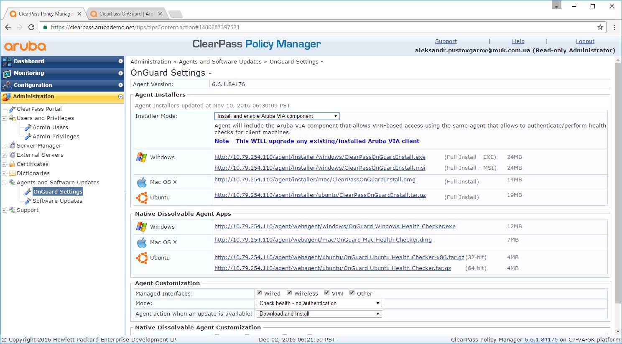The width and height of the screenshot is (622, 344).
Task: Open the Mode dropdown 'Check health - no authentication'
Action: point(319,303)
